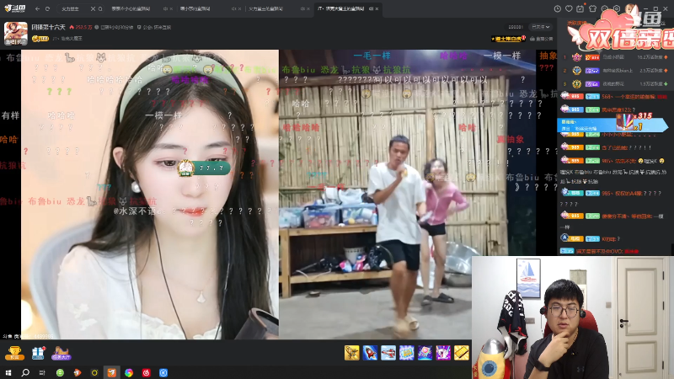Send the gold bar gift
Image resolution: width=674 pixels, height=379 pixels.
tap(461, 353)
